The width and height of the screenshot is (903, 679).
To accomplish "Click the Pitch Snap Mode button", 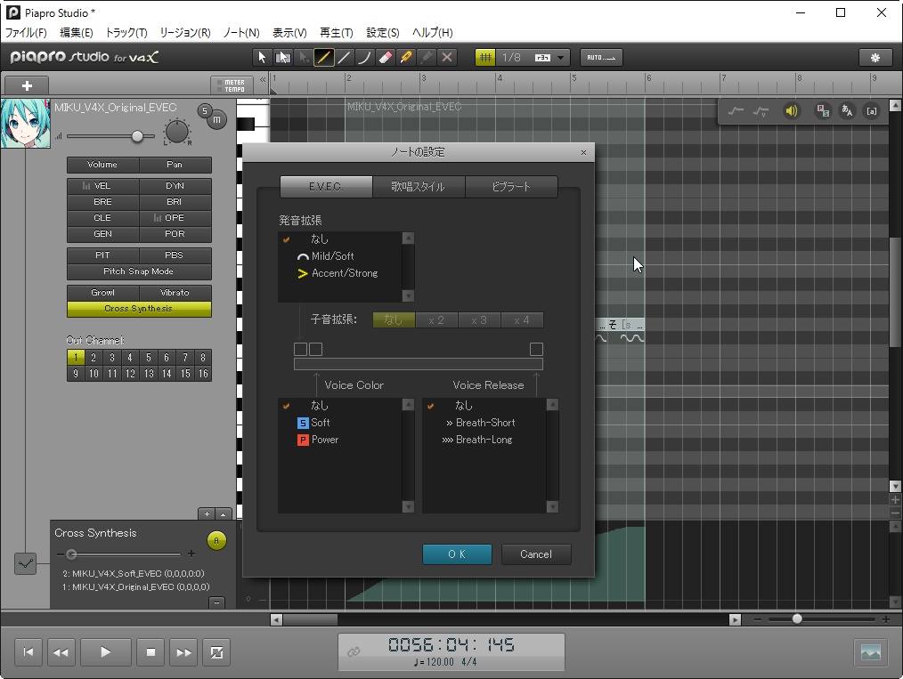I will [x=139, y=271].
